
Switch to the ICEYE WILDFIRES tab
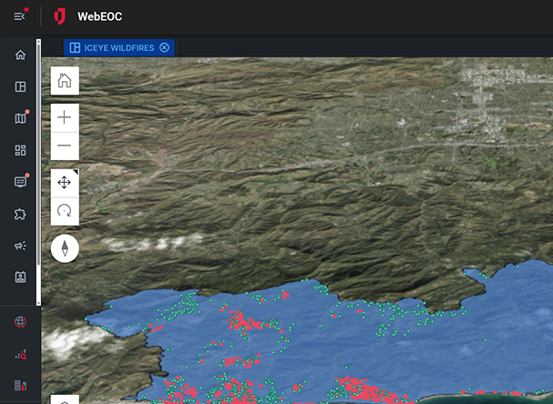113,48
